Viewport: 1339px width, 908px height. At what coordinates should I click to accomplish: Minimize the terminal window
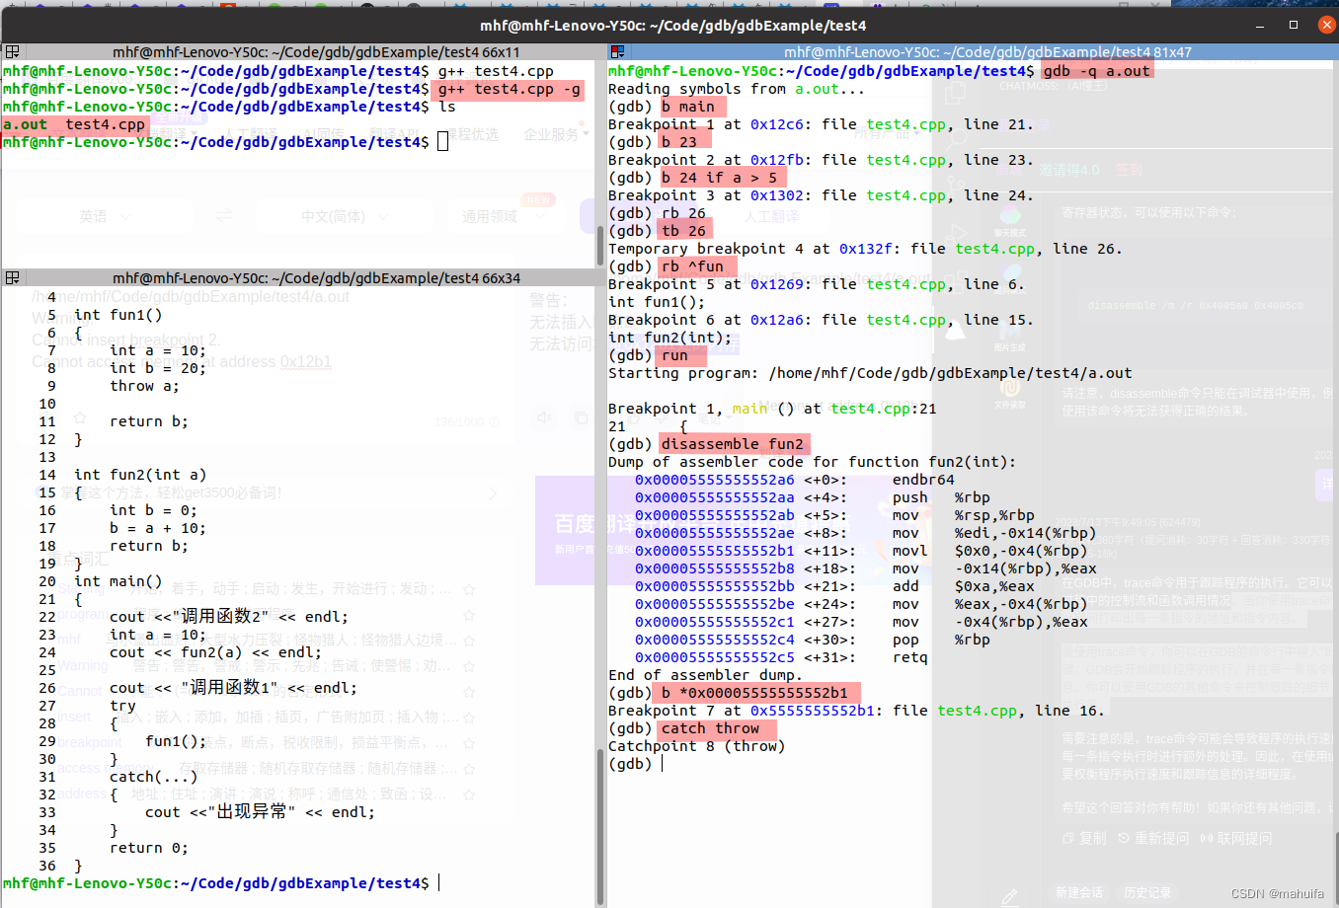(x=1261, y=25)
